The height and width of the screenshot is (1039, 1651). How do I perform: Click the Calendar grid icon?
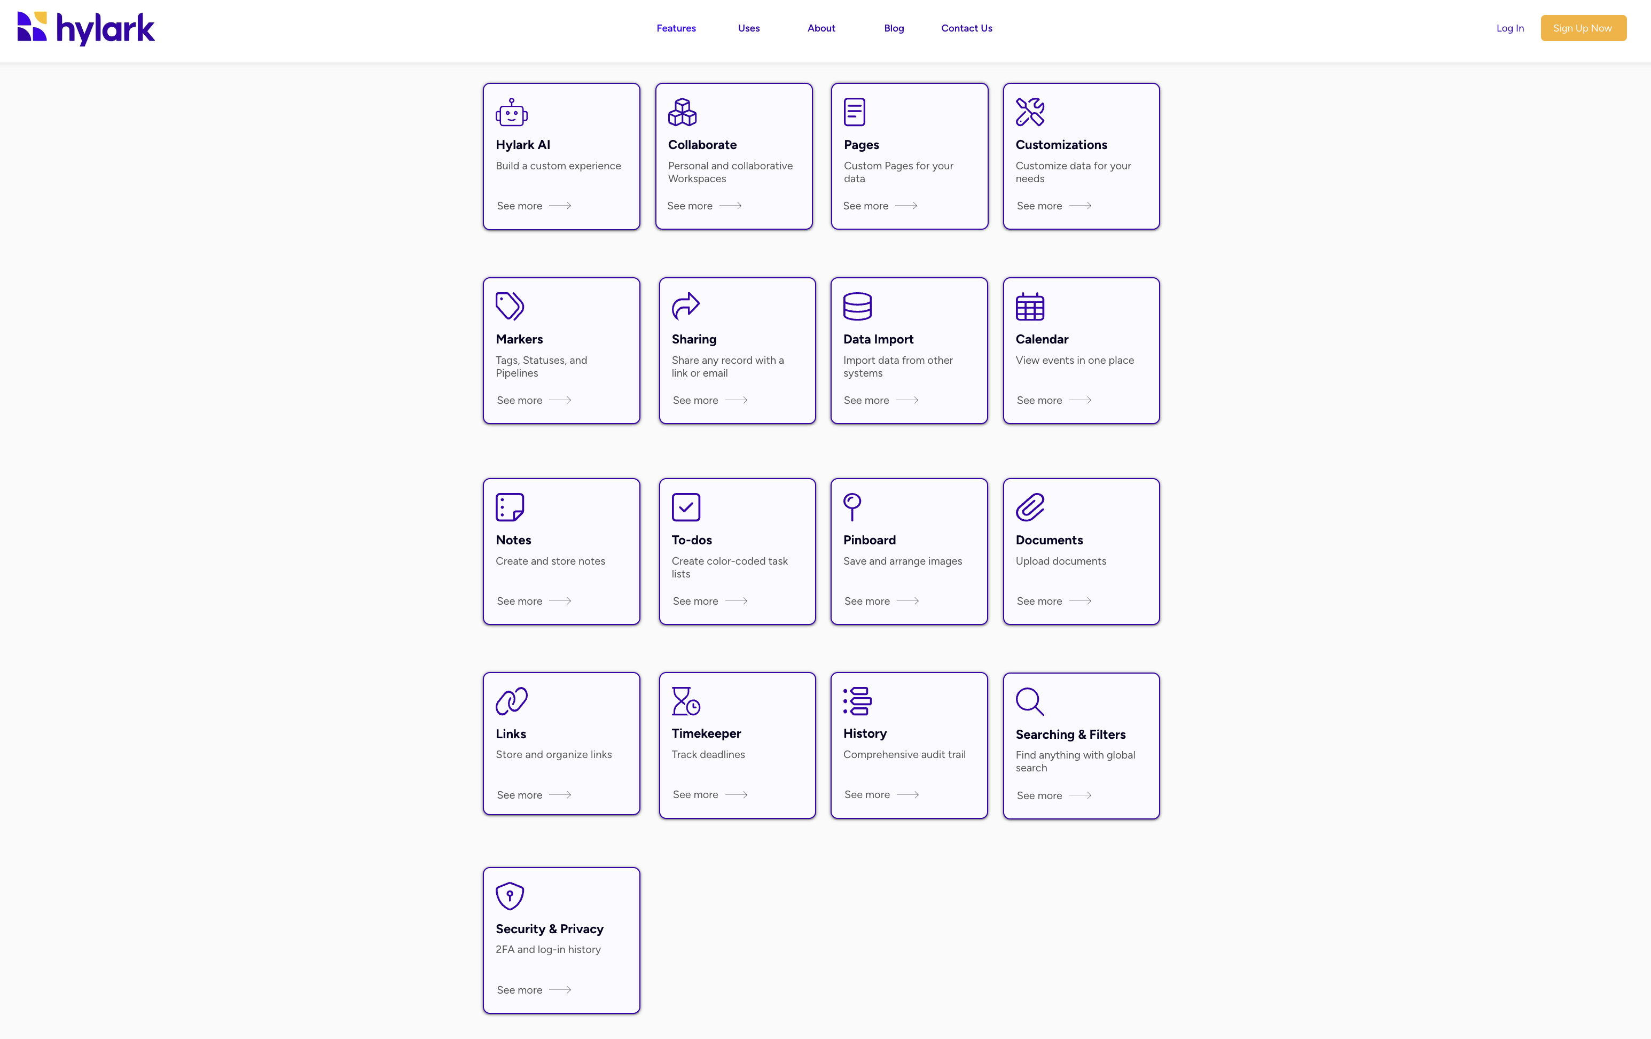click(x=1030, y=307)
